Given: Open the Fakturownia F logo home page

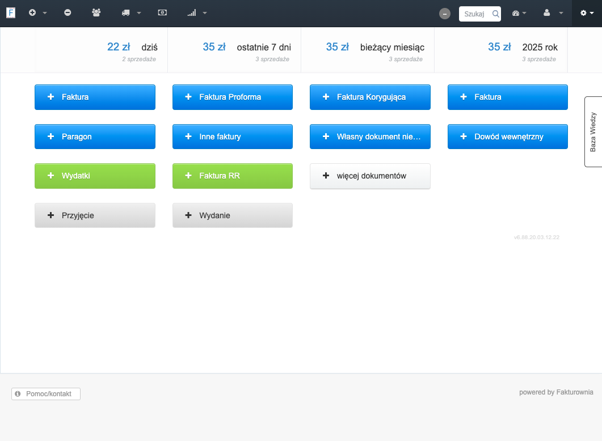Looking at the screenshot, I should click(x=11, y=12).
